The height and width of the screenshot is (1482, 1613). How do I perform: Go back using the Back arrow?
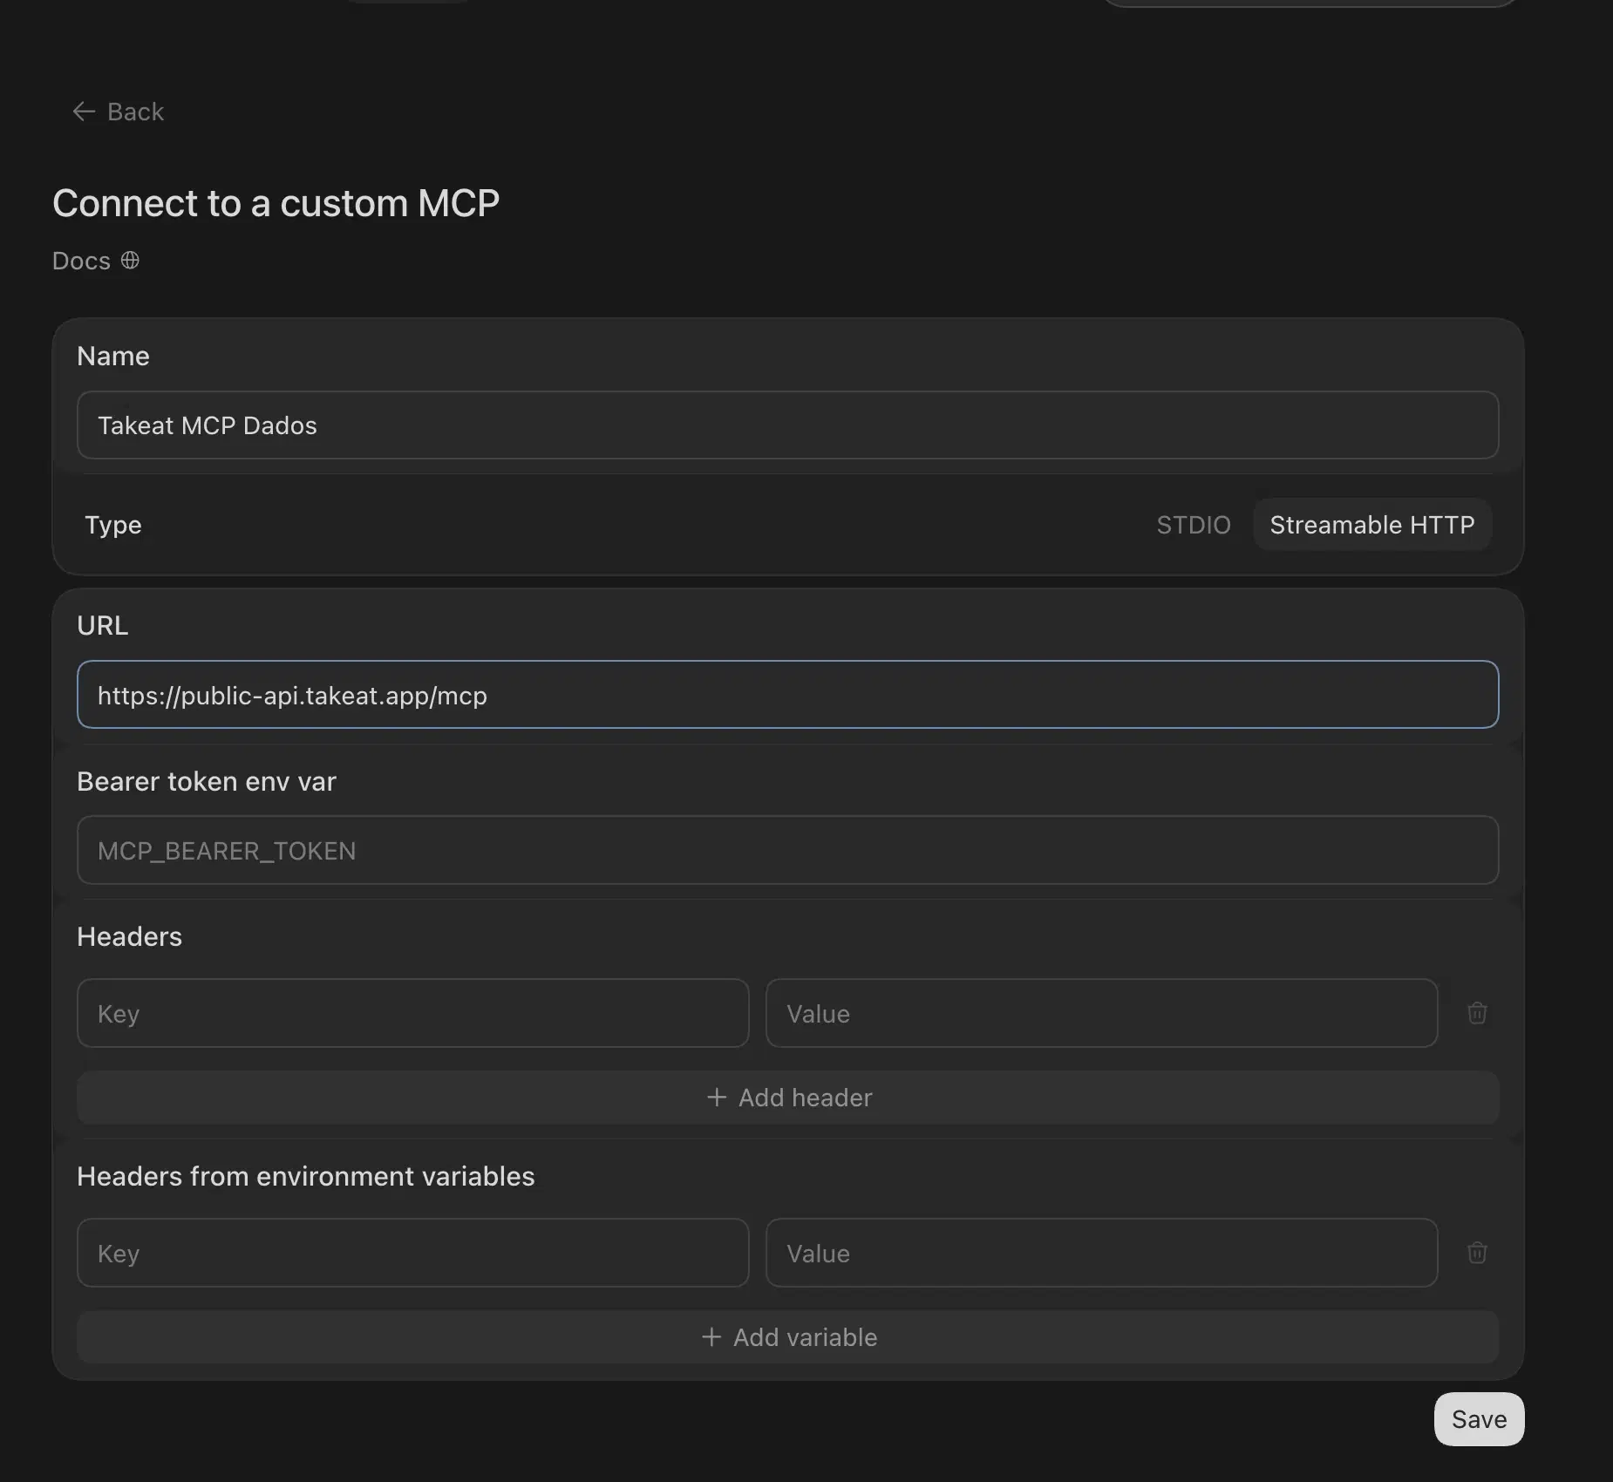(x=118, y=112)
